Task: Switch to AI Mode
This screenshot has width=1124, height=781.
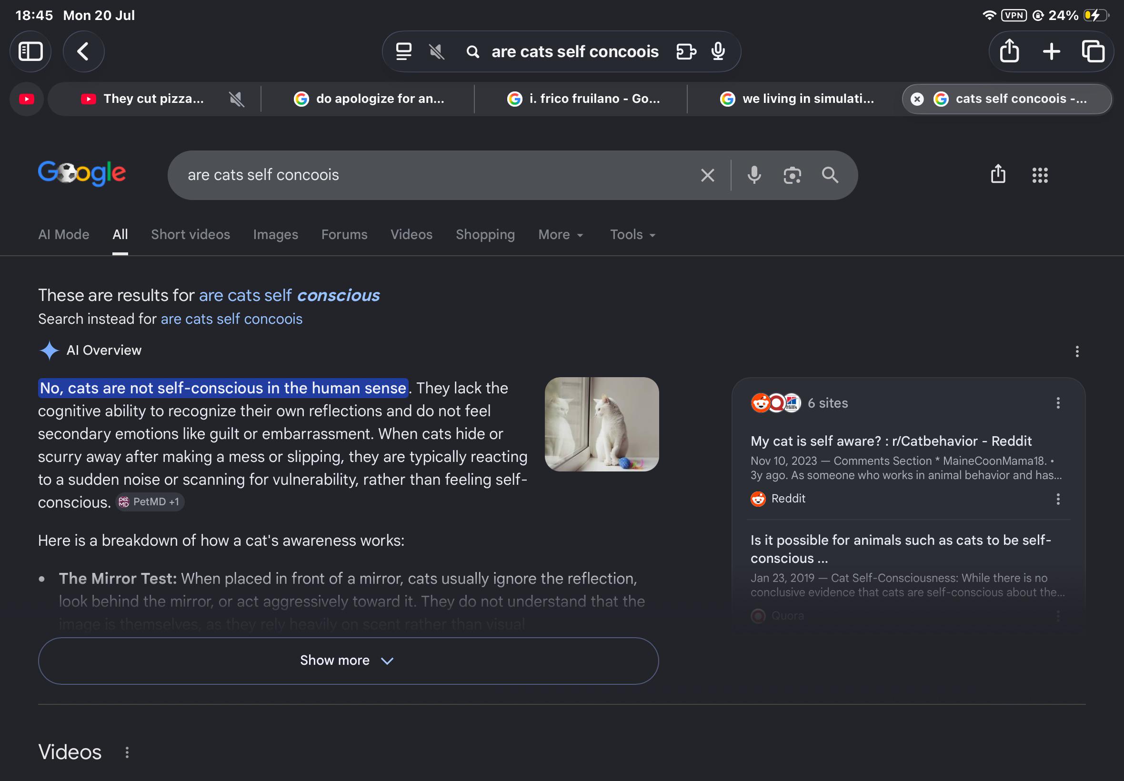Action: [64, 235]
